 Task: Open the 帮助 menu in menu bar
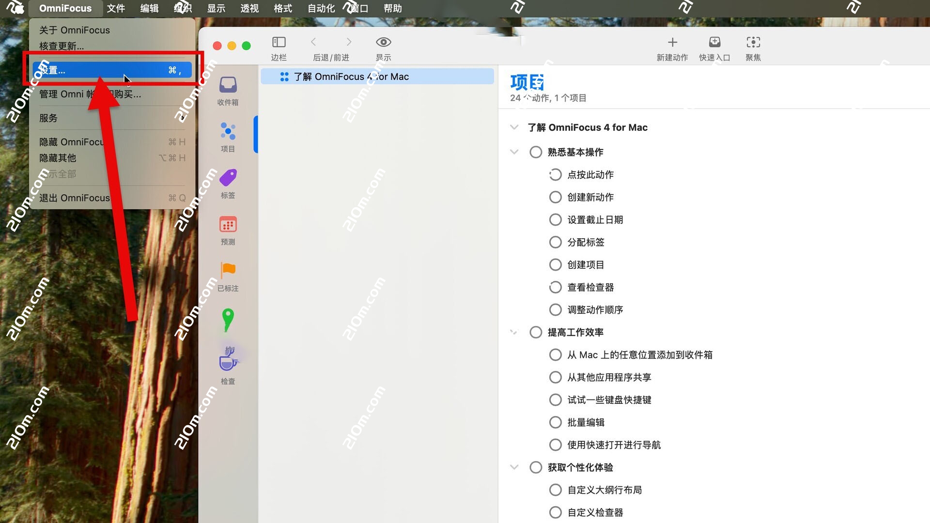click(x=393, y=8)
